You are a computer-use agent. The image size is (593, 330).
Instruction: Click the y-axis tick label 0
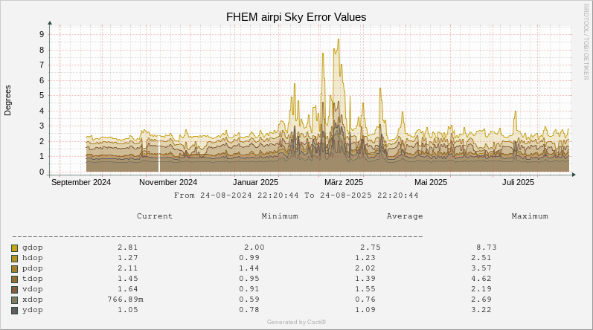pyautogui.click(x=42, y=172)
